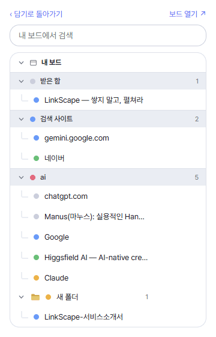Collapse the ai group chevron
This screenshot has width=216, height=337.
(x=21, y=178)
